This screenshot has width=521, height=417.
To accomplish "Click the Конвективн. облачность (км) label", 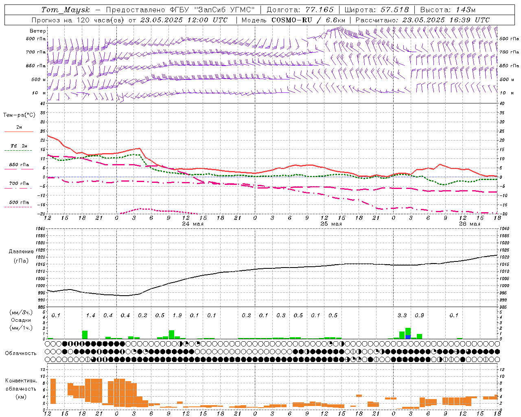I will 21,389.
